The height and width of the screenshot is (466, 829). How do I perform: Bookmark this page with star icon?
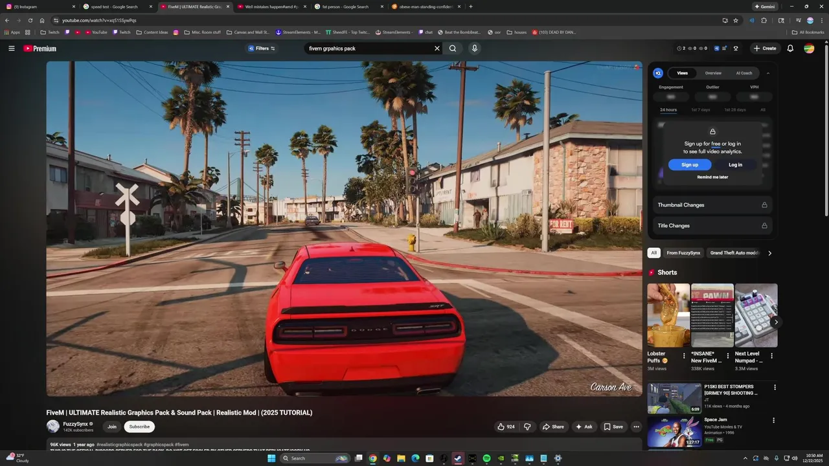point(736,20)
